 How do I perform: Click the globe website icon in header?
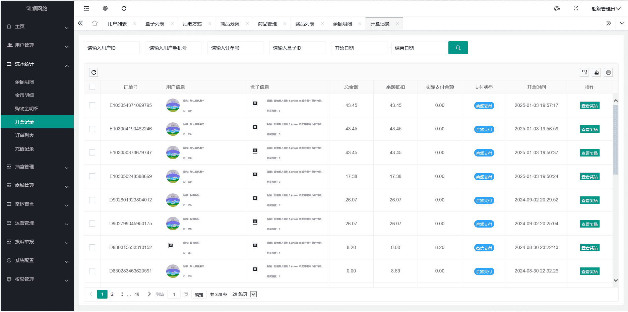tap(105, 8)
